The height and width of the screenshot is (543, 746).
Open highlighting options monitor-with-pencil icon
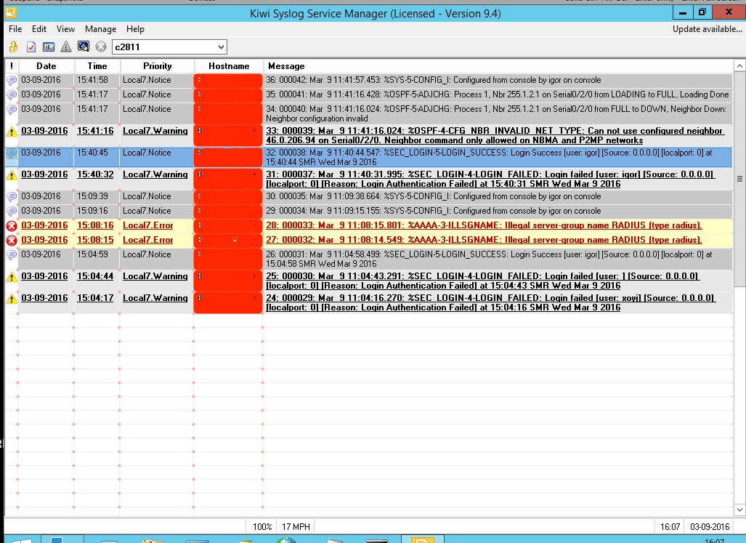tap(84, 47)
